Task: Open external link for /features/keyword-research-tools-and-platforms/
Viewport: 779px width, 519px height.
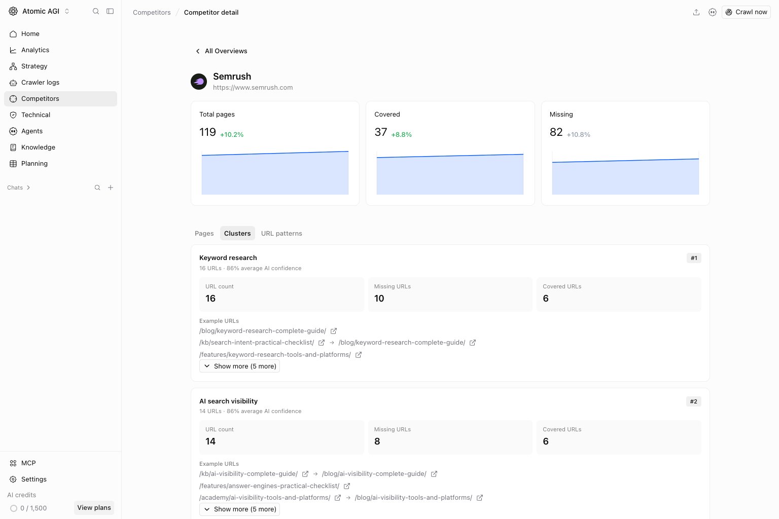Action: pos(358,355)
